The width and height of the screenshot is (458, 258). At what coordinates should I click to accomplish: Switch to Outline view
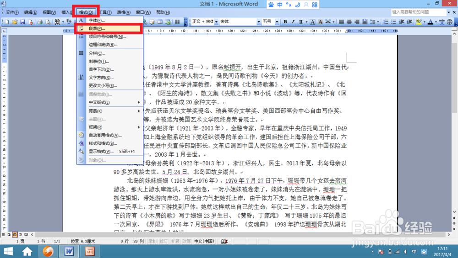click(21, 234)
